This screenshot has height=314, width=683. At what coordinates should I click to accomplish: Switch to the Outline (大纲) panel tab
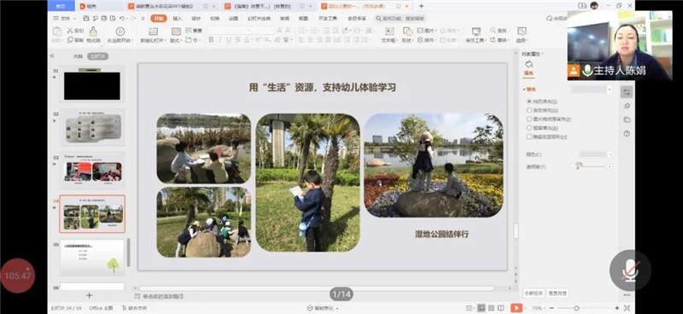[78, 56]
